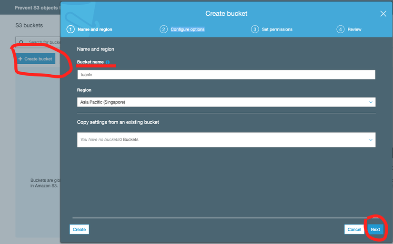
Task: Expand the Region dropdown arrow
Action: pyautogui.click(x=371, y=102)
